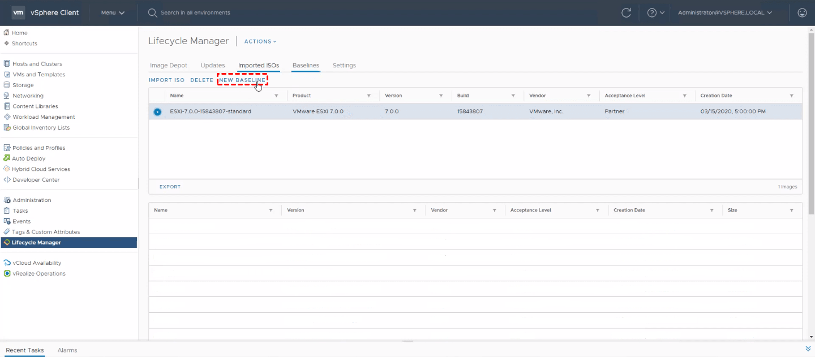Open Hosts and Clusters from sidebar
The height and width of the screenshot is (357, 815).
coord(37,64)
